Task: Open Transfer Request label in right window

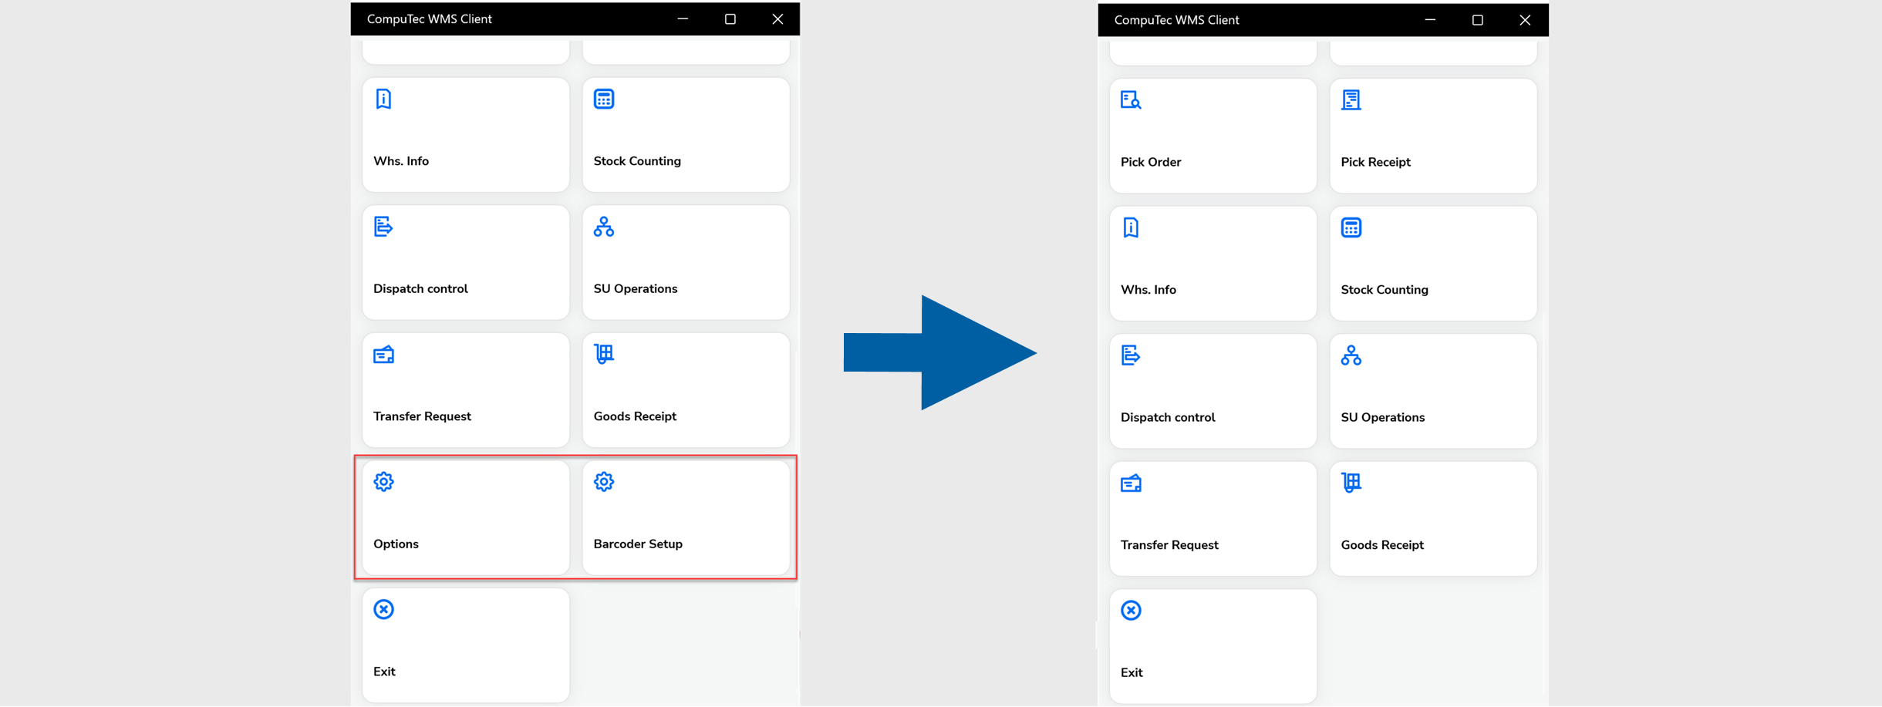Action: (x=1169, y=545)
